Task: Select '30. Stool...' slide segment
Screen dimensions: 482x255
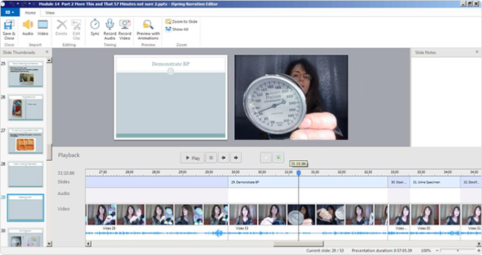Action: (x=399, y=182)
